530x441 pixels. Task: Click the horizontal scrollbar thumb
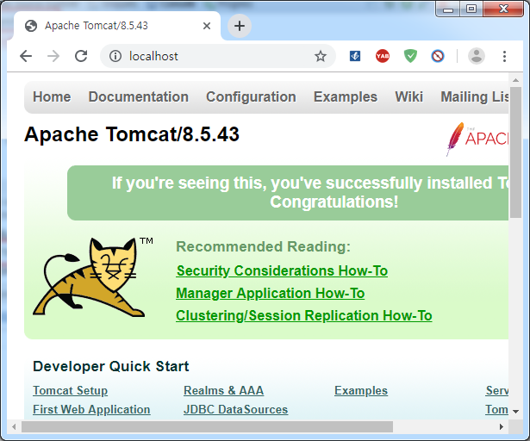coord(207,427)
